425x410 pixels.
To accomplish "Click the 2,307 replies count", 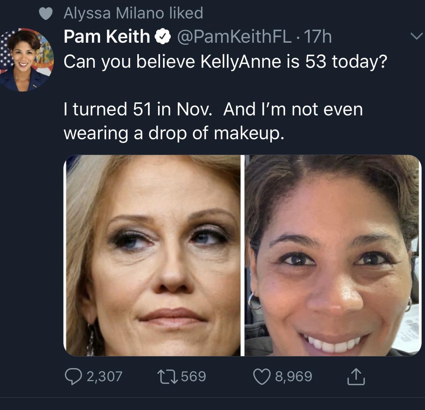I will [104, 376].
